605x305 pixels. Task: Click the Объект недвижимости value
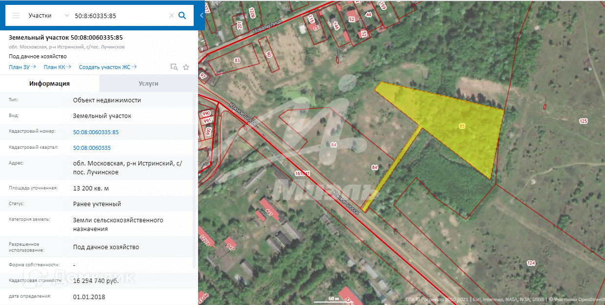[x=107, y=100]
